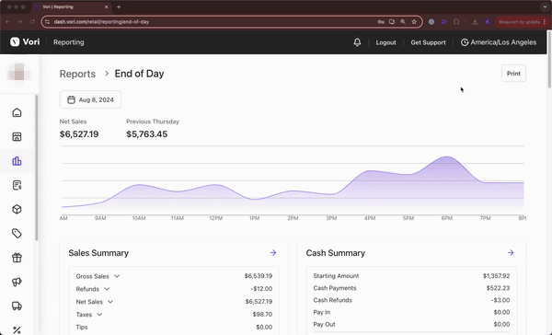
Task: Click the Print button
Action: 513,74
